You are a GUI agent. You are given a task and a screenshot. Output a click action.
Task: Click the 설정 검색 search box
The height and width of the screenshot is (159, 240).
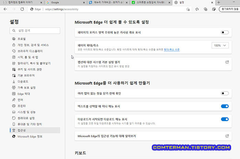pyautogui.click(x=35, y=31)
